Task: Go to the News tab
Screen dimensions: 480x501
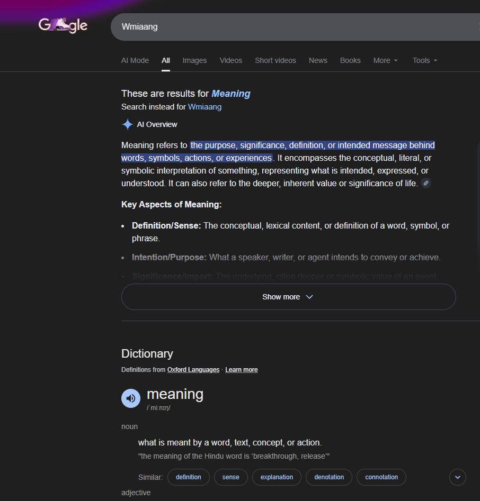Action: click(318, 60)
